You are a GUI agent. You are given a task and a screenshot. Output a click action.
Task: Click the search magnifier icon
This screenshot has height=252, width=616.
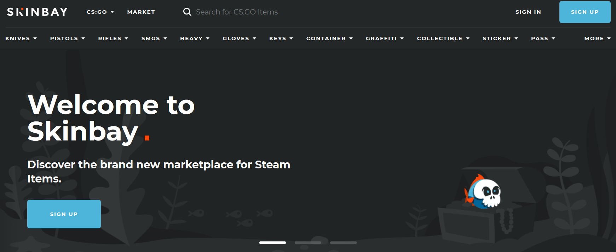point(187,12)
